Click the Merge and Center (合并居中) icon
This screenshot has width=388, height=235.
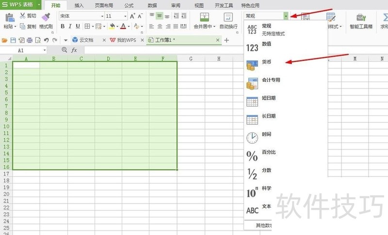click(204, 17)
